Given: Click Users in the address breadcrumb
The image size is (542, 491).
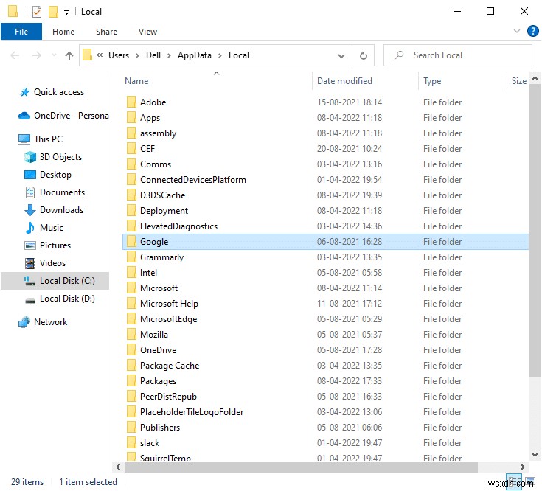Looking at the screenshot, I should pyautogui.click(x=119, y=55).
